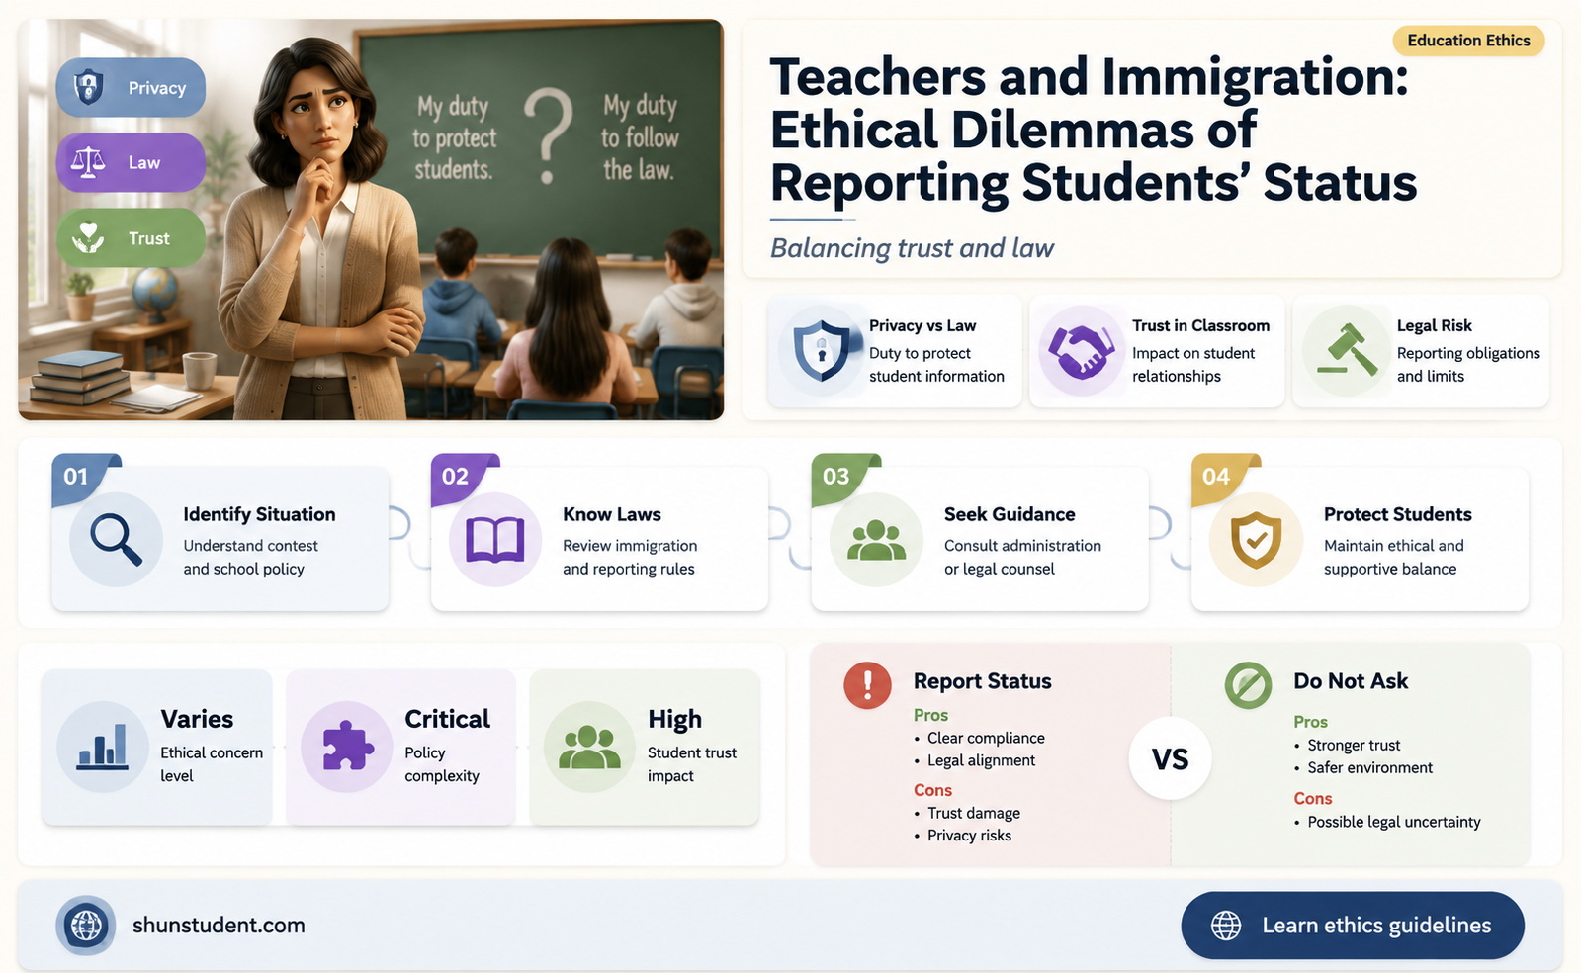1581x973 pixels.
Task: Click the red exclamation icon for Report Status
Action: coord(867,684)
